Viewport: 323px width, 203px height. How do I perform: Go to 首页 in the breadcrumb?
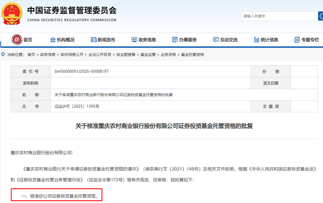coord(31,54)
